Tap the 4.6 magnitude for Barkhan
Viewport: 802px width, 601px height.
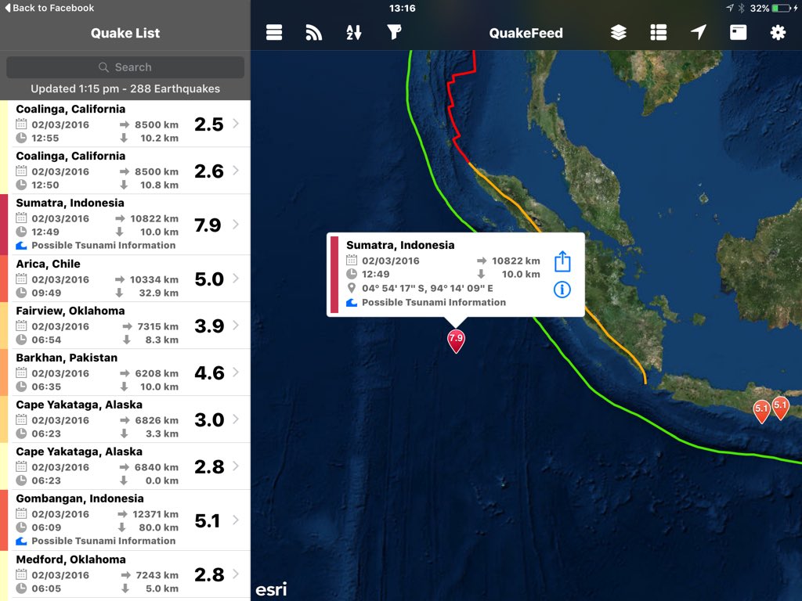point(209,373)
